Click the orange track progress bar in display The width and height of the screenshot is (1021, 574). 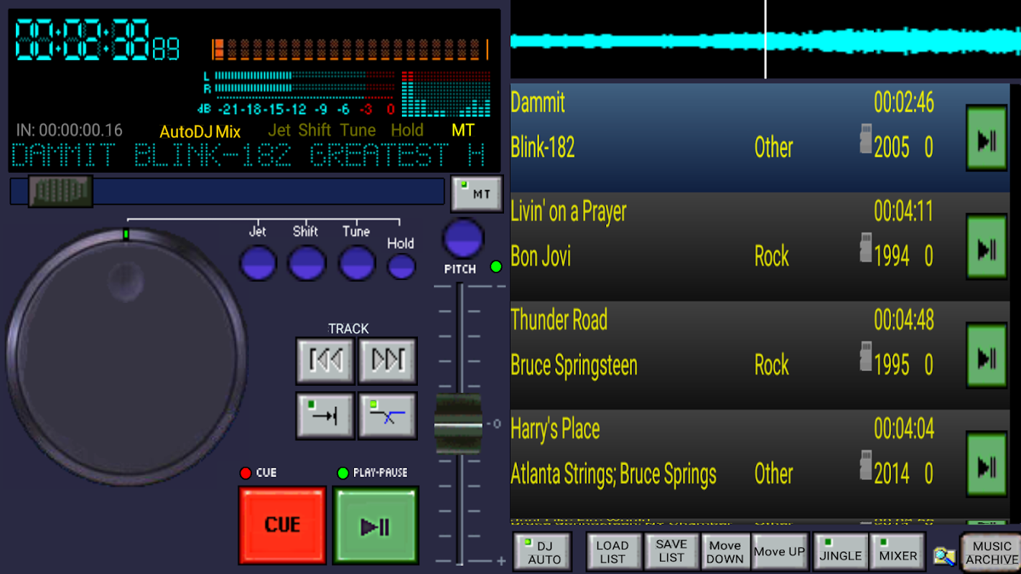pyautogui.click(x=350, y=50)
